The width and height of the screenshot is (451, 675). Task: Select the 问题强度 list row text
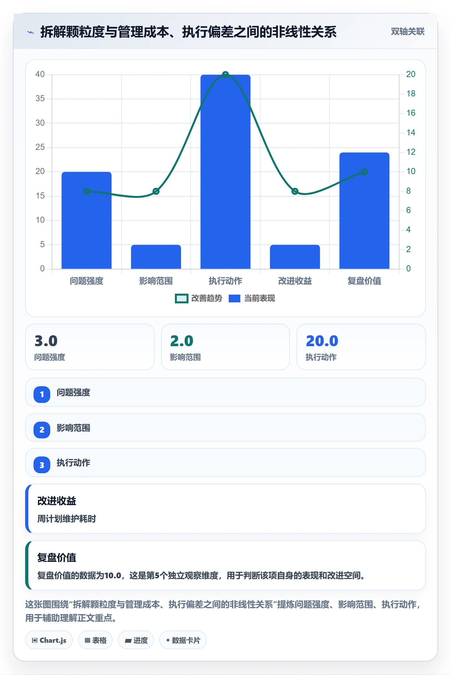click(x=73, y=393)
